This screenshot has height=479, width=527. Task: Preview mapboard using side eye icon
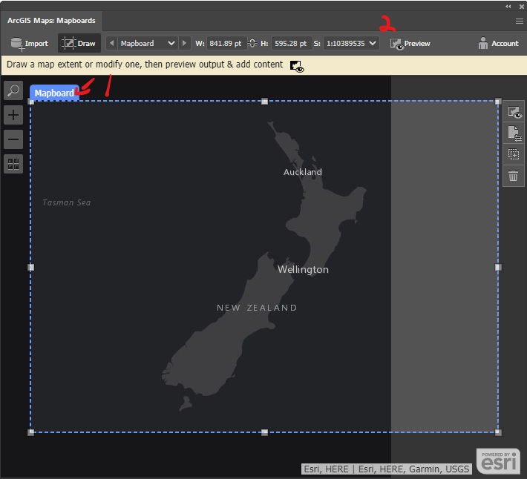tap(514, 112)
